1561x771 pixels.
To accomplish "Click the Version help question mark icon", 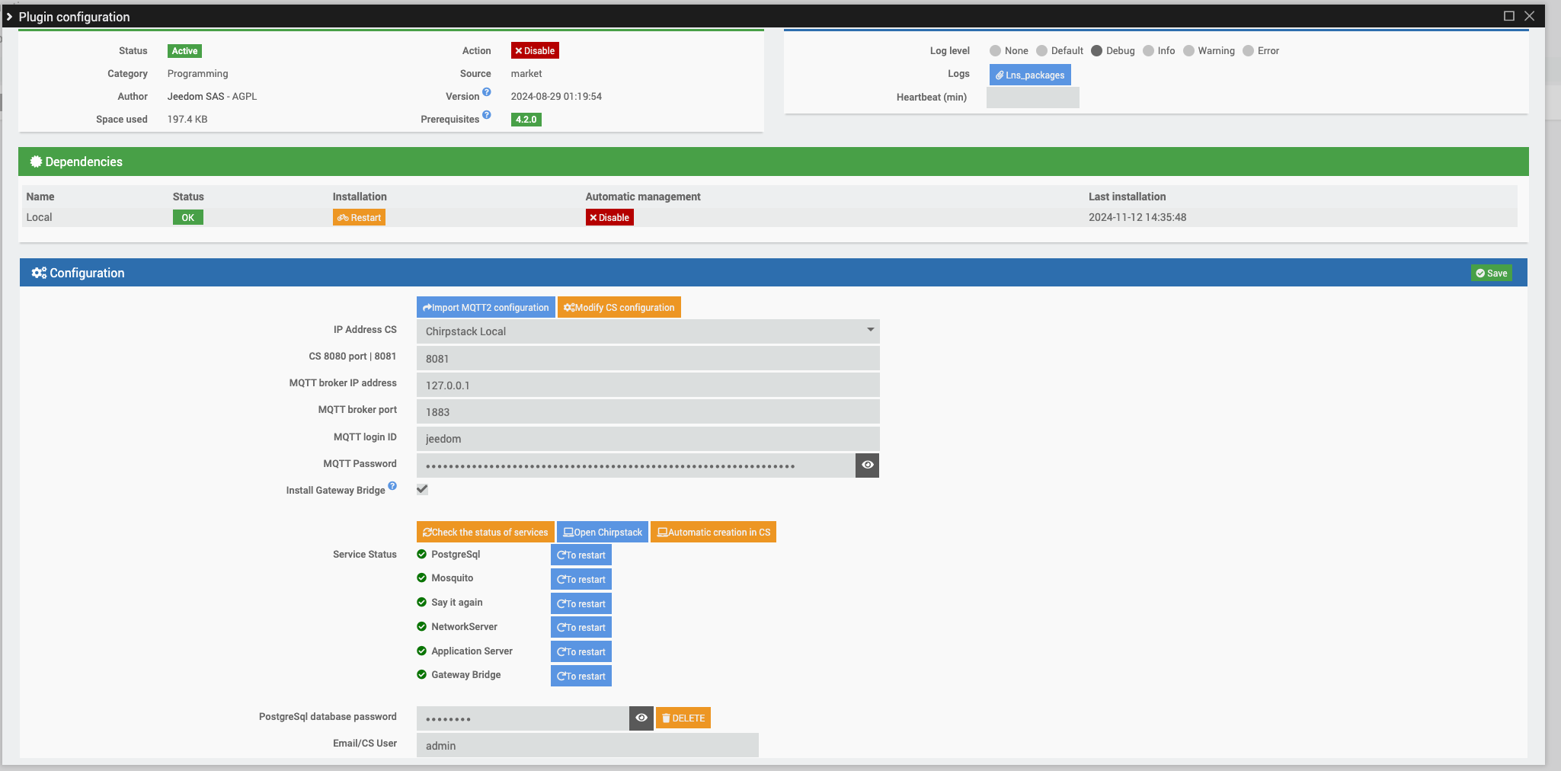I will pyautogui.click(x=487, y=92).
